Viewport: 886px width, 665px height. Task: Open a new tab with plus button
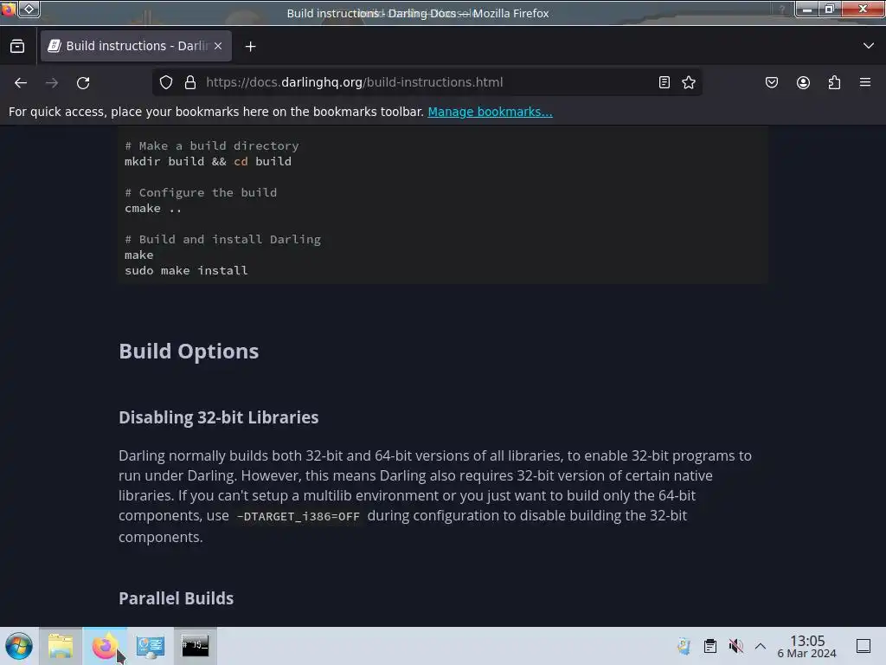(250, 47)
